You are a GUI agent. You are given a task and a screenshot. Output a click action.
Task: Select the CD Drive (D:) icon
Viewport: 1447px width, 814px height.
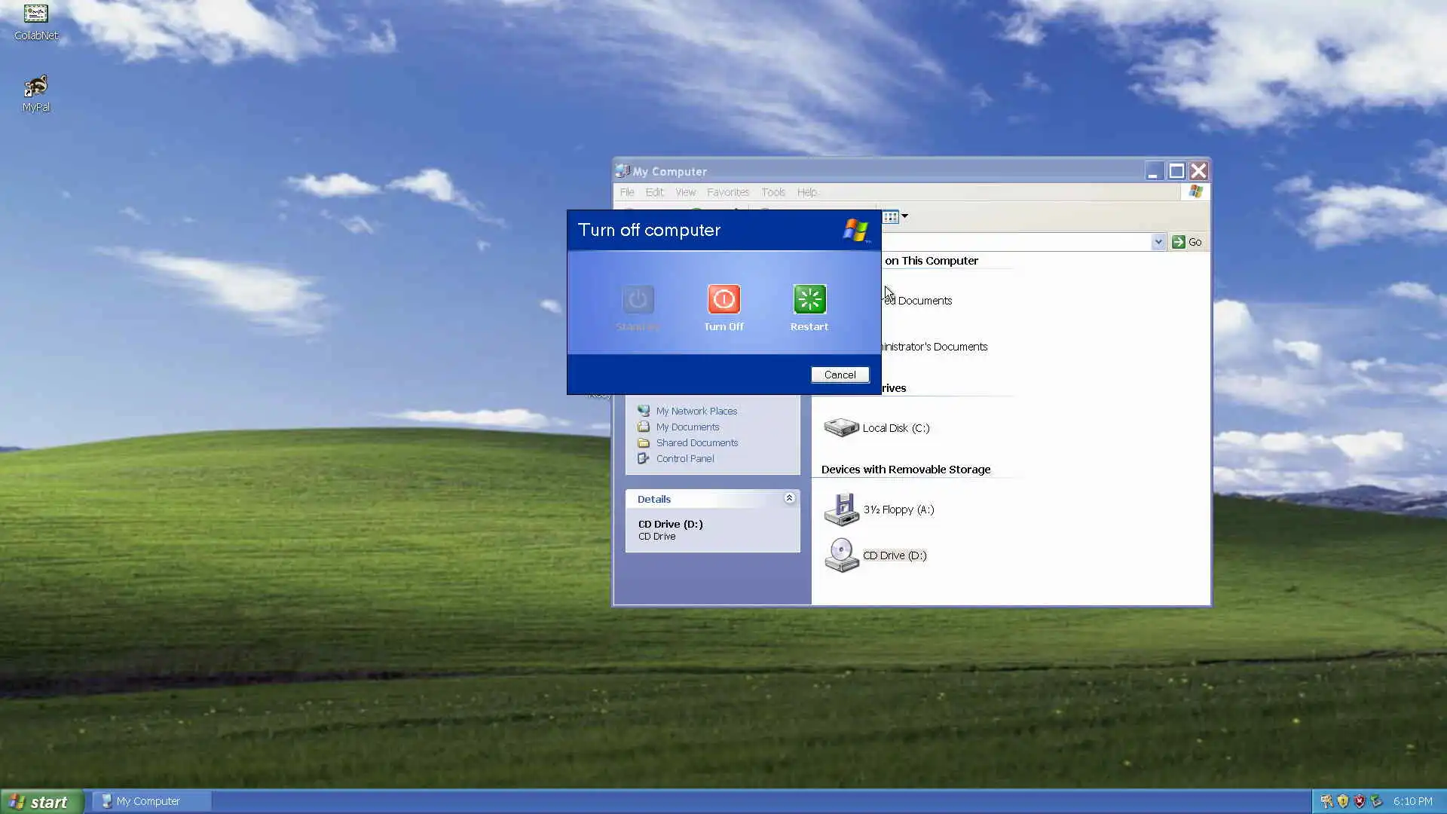coord(841,555)
